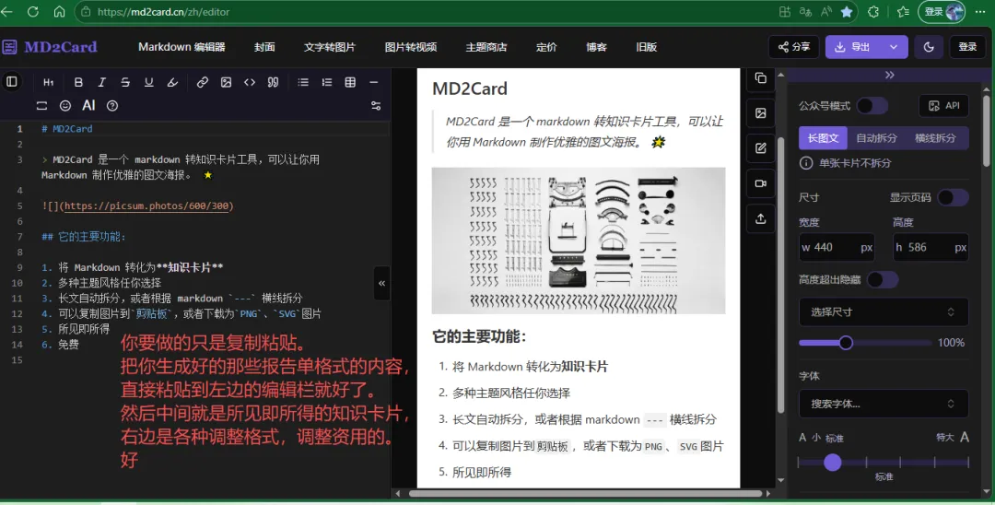Open 旧版 nav item

click(x=646, y=47)
